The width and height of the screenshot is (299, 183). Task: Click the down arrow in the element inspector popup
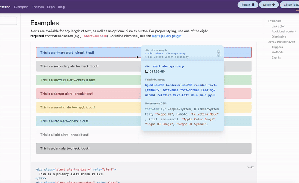click(219, 55)
